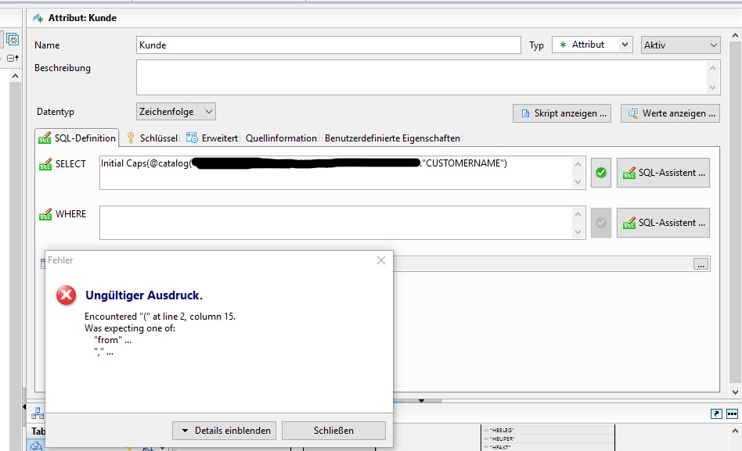The width and height of the screenshot is (742, 451).
Task: Open the Datentyp Zeichenfolge dropdown
Action: tap(175, 112)
